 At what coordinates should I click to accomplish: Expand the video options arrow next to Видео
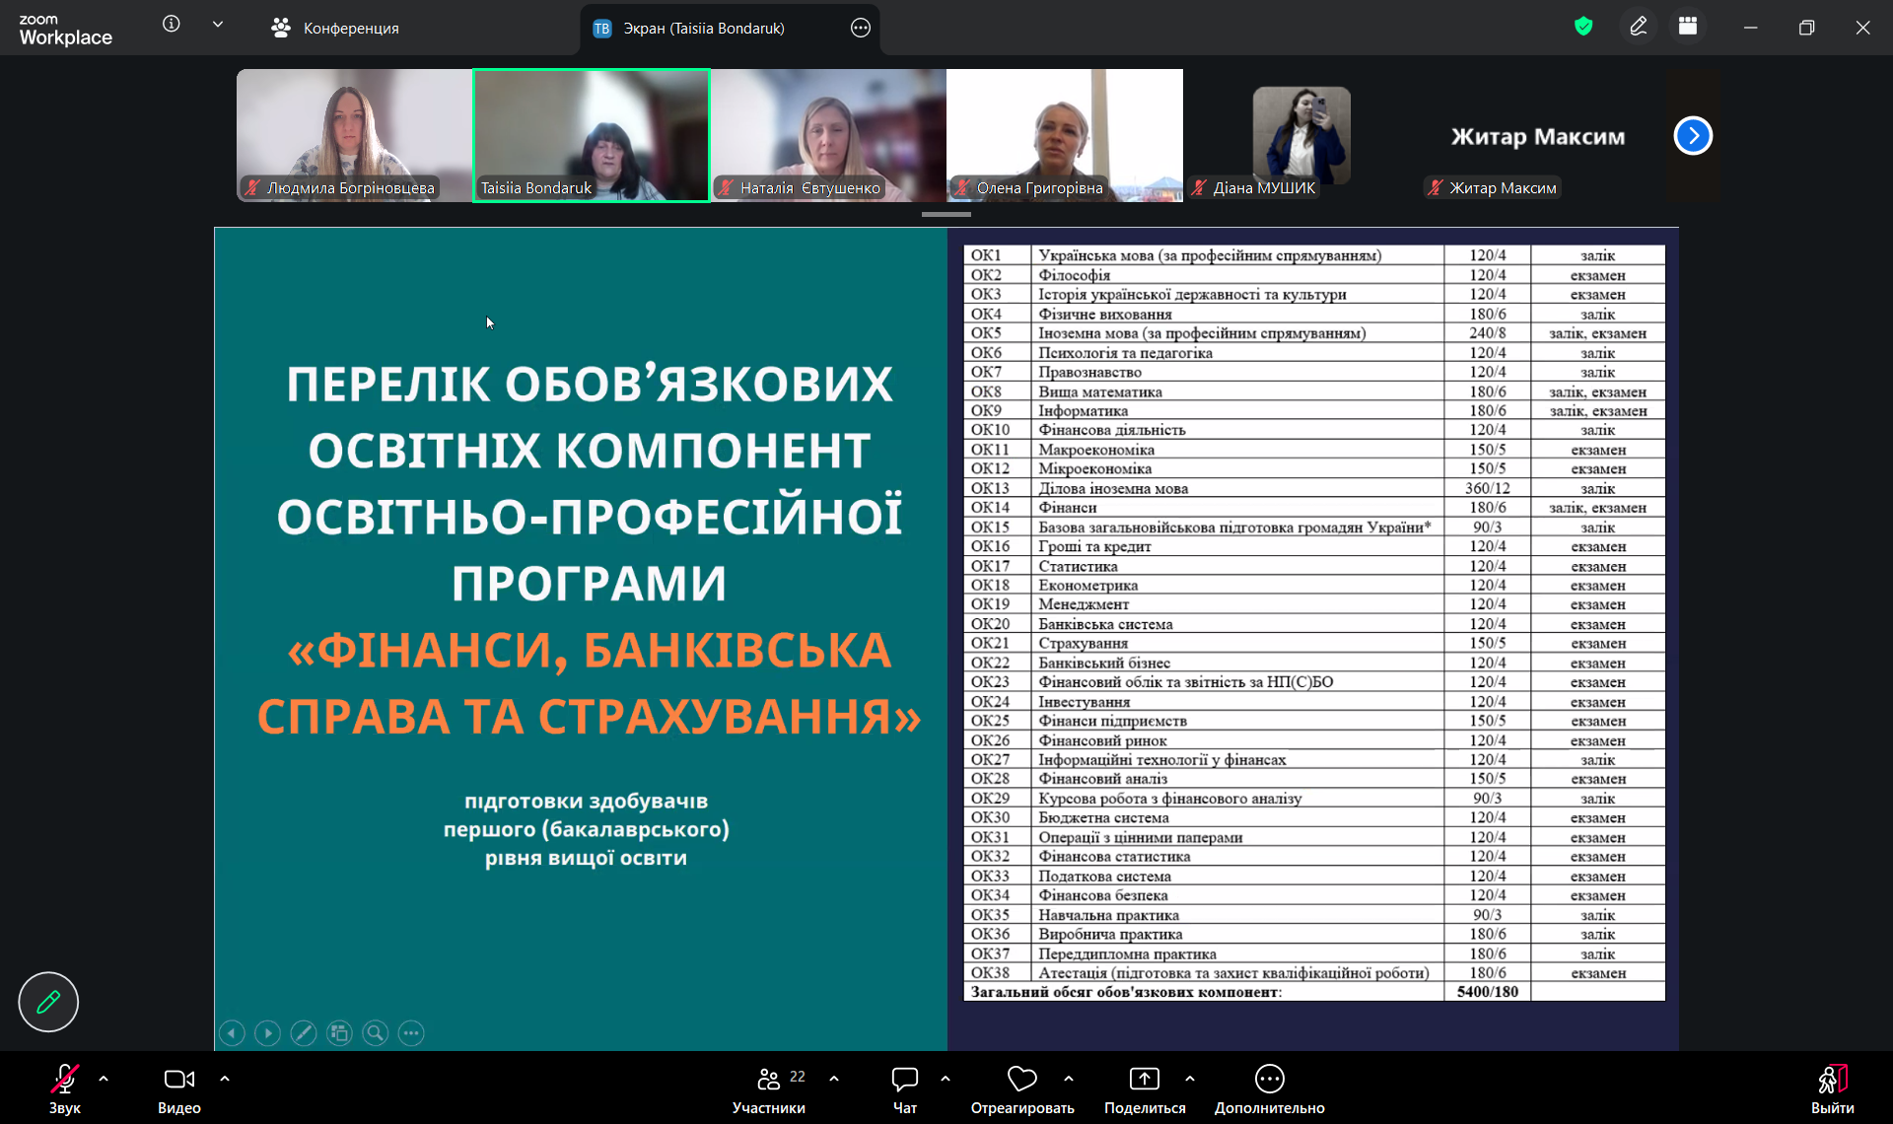[225, 1079]
